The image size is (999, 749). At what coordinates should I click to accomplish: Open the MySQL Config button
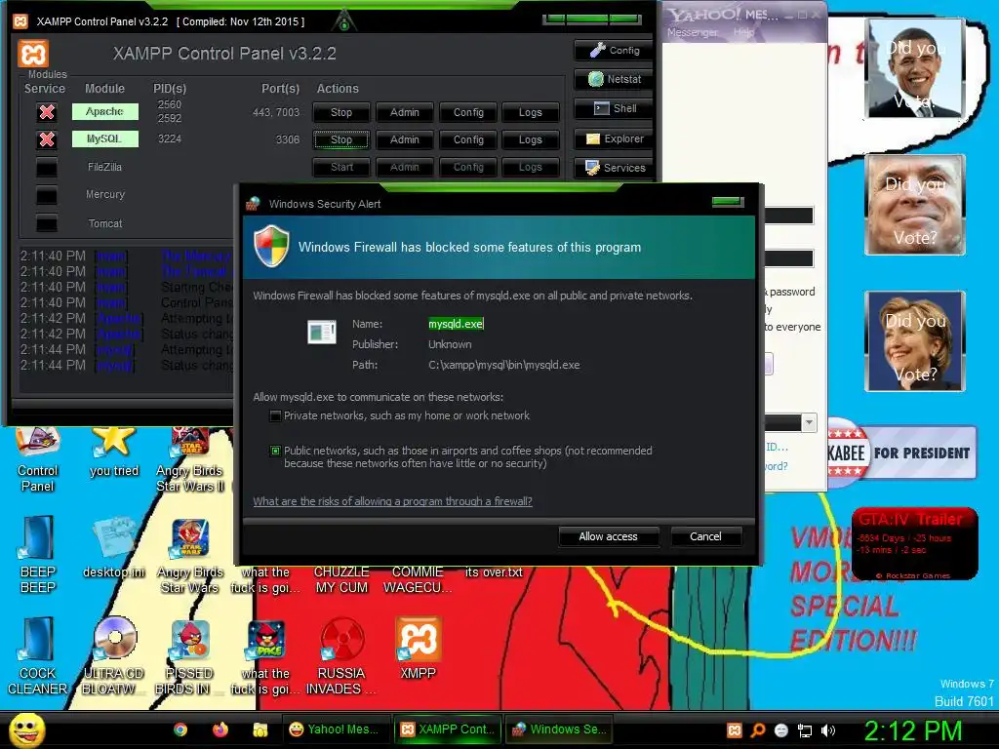468,139
